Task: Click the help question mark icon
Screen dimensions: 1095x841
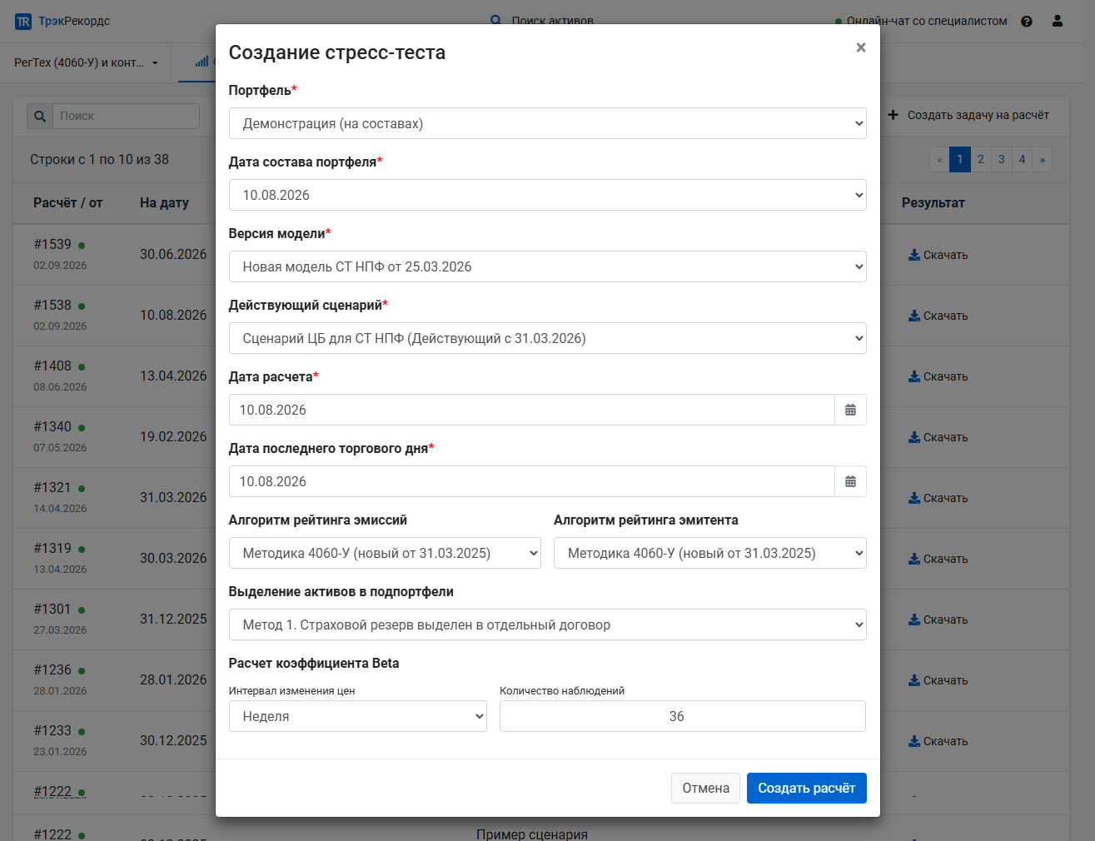Action: [1027, 22]
